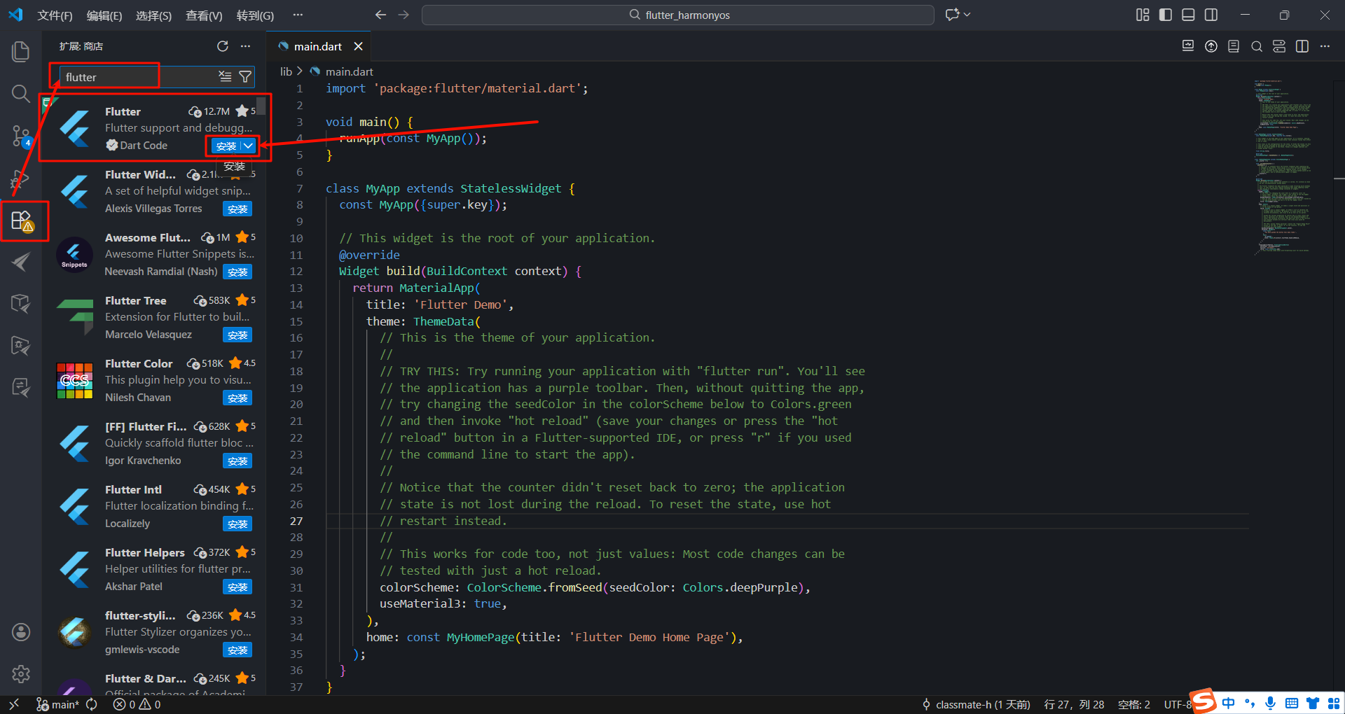The width and height of the screenshot is (1345, 714).
Task: Open Run and Debug view
Action: pos(21,178)
